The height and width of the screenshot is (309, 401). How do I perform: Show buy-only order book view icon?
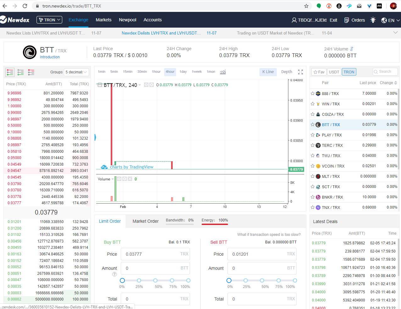21,72
